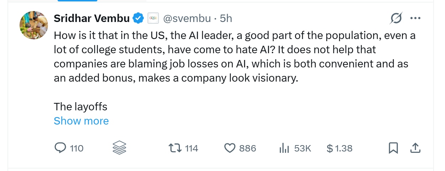Screen dimensions: 445x171
Task: Click the share upload arrow icon
Action: pos(415,148)
